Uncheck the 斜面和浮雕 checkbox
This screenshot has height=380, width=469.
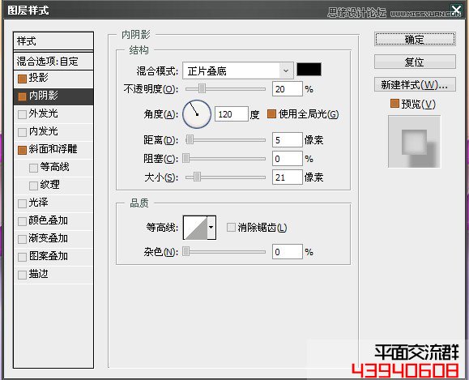pyautogui.click(x=22, y=150)
